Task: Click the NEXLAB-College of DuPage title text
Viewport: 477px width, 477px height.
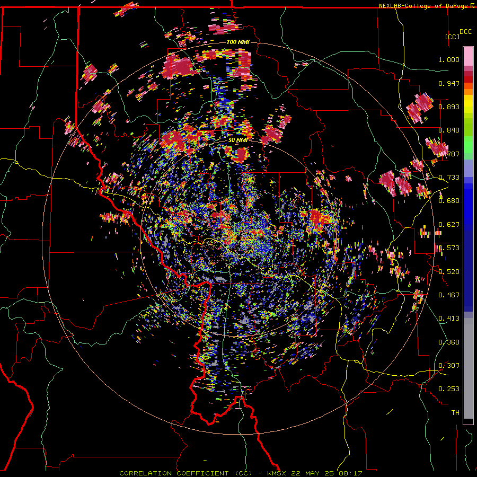Action: pos(424,6)
